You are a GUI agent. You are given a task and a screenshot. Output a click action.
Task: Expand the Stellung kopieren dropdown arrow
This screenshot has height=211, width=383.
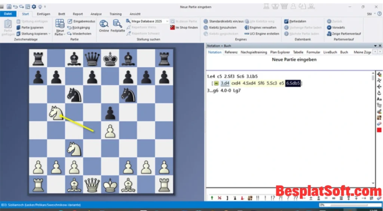point(49,34)
